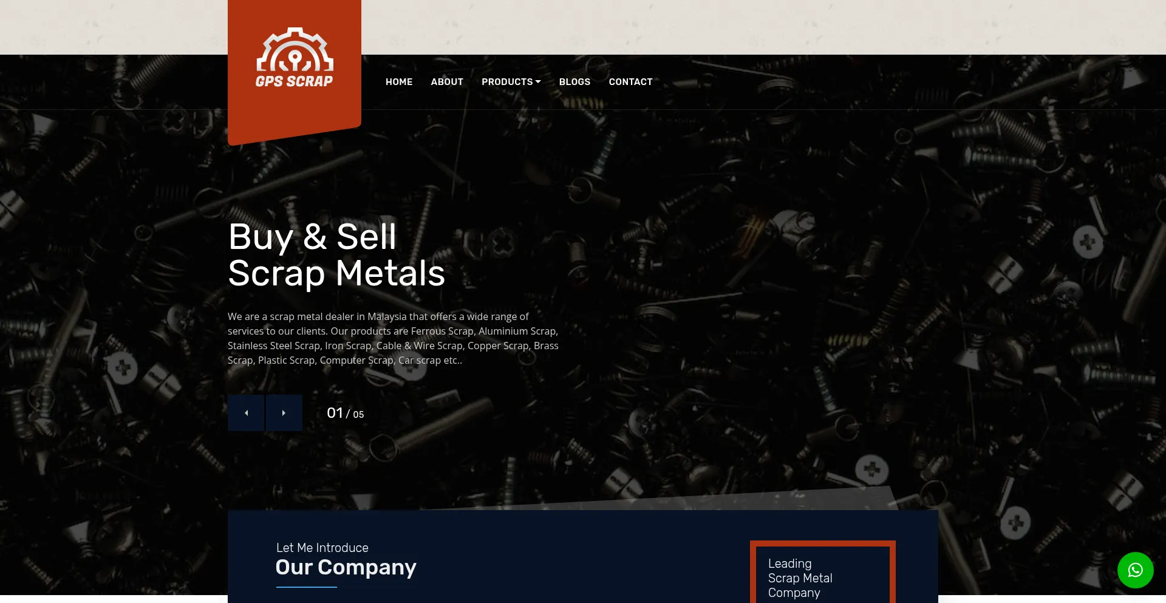1166x603 pixels.
Task: Go to previous slide arrow
Action: (246, 413)
